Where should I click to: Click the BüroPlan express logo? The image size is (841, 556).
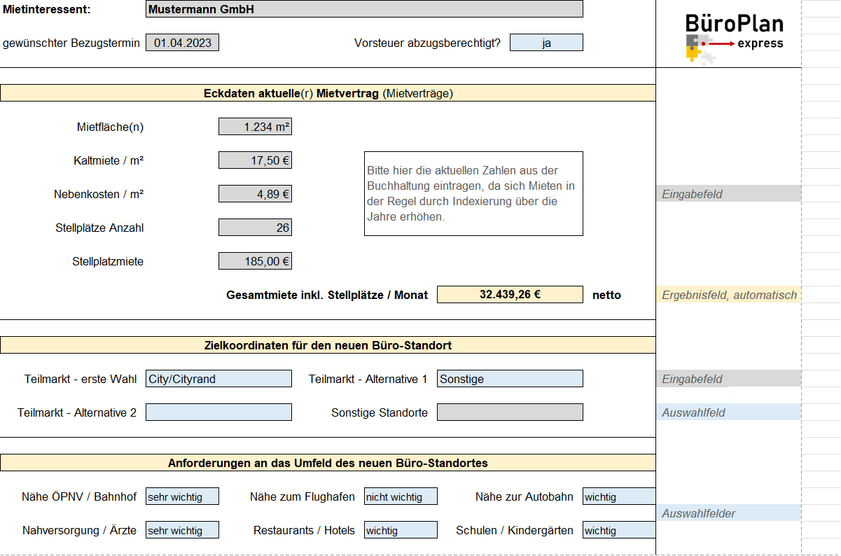(735, 38)
